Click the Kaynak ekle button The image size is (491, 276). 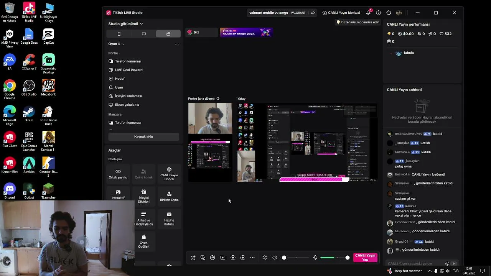(x=143, y=136)
